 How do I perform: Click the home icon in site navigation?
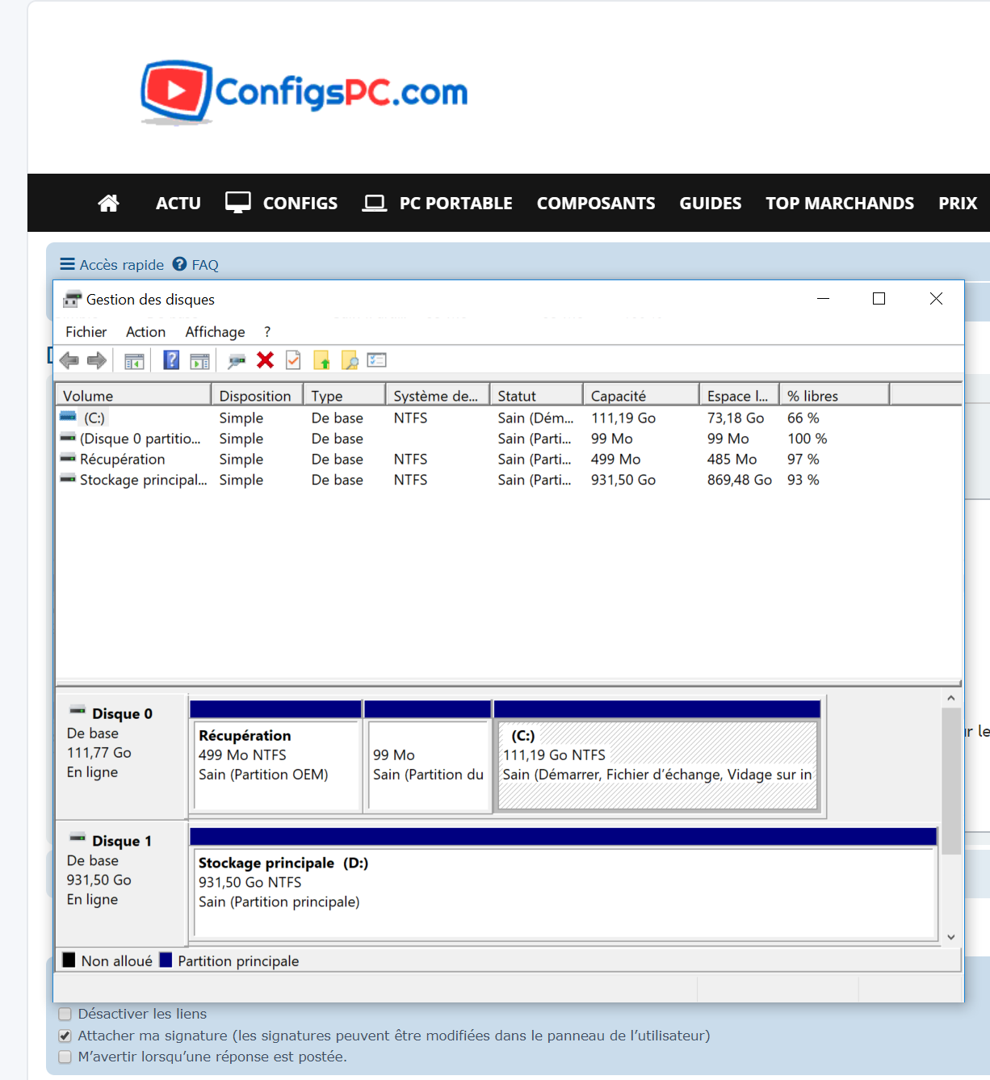pyautogui.click(x=108, y=204)
